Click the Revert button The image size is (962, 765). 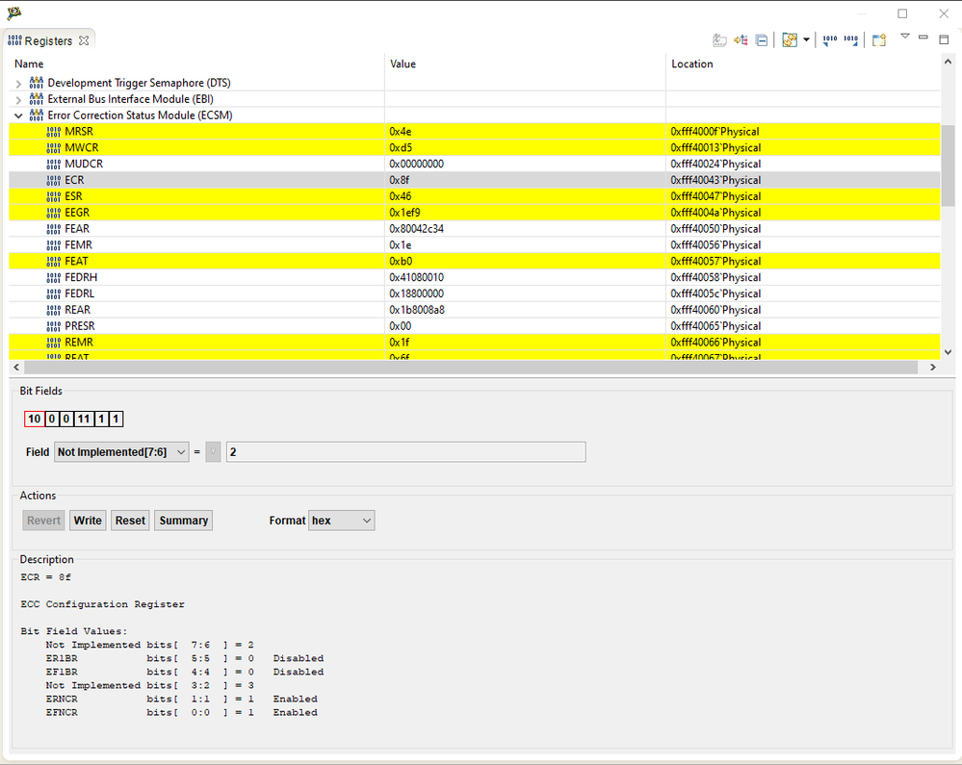tap(43, 521)
